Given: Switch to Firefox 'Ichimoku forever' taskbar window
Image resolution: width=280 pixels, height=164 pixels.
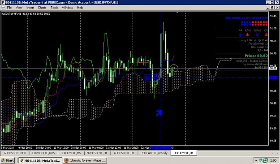Looking at the screenshot, I should tap(85, 160).
